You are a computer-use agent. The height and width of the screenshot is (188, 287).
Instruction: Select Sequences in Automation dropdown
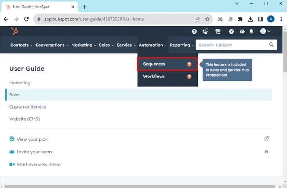[168, 64]
